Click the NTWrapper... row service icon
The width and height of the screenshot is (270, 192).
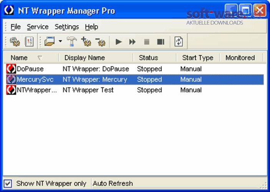tap(11, 90)
